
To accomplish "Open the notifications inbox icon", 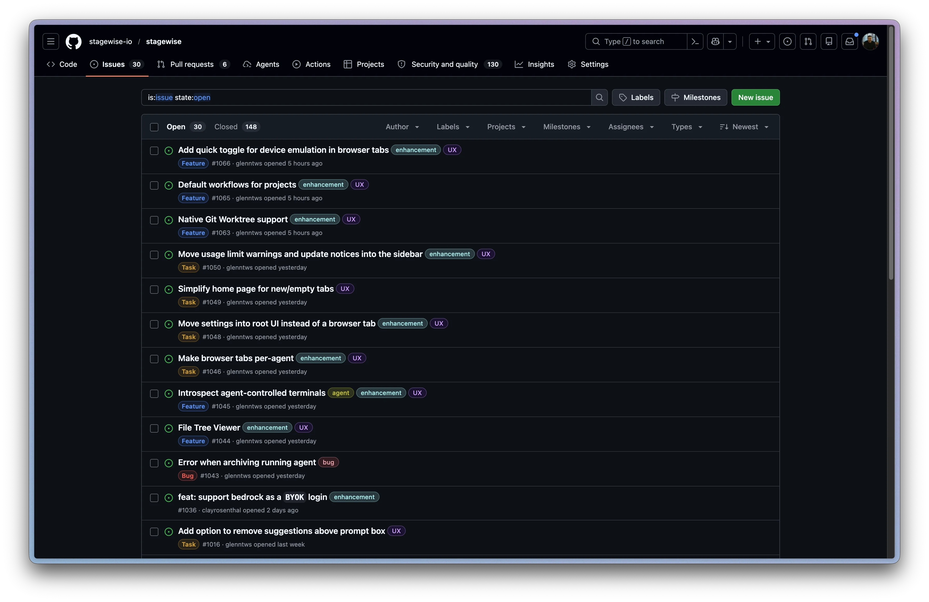I will click(x=849, y=41).
